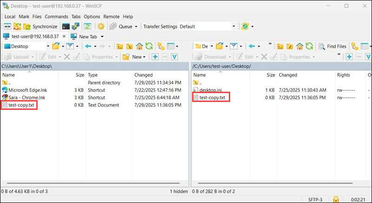Sort the local panel by Name column

coord(29,75)
